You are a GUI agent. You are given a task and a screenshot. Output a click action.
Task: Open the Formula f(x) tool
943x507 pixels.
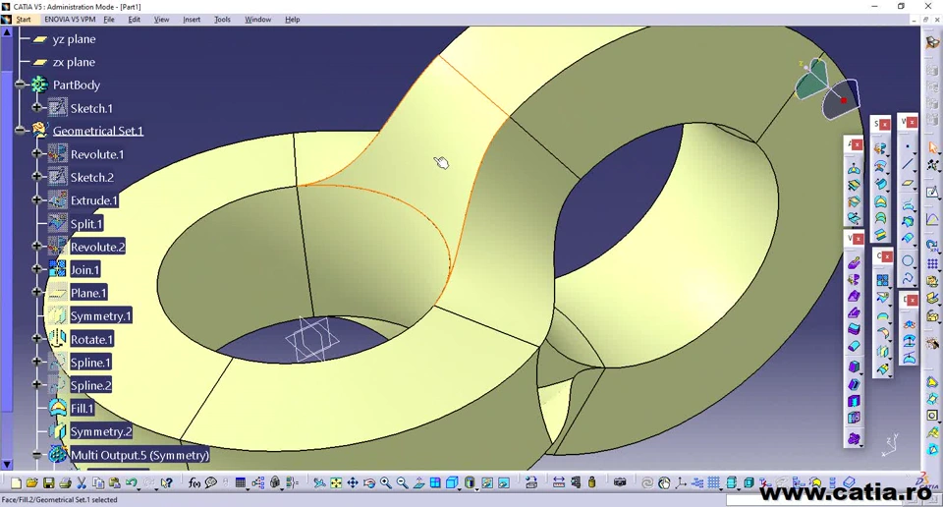[x=194, y=483]
